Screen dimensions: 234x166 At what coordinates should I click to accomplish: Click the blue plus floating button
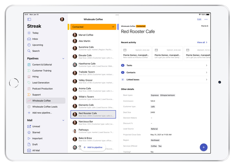204,147
